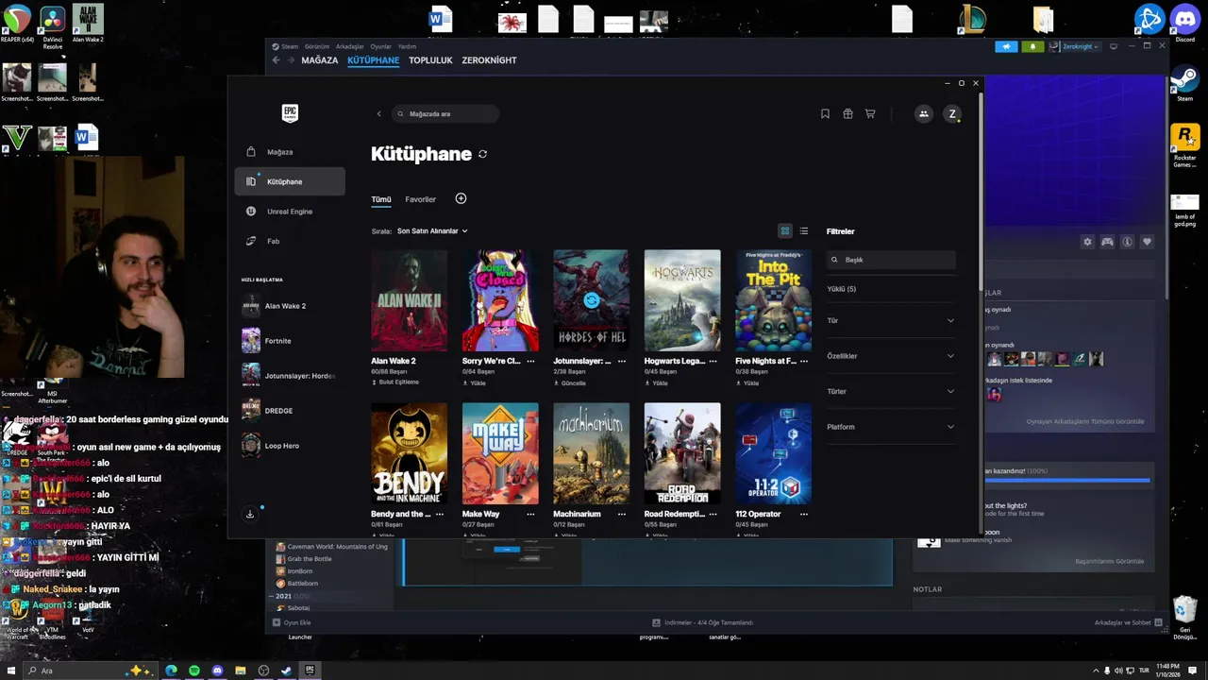This screenshot has height=680, width=1208.
Task: Expand the Özellikler filter
Action: [891, 356]
